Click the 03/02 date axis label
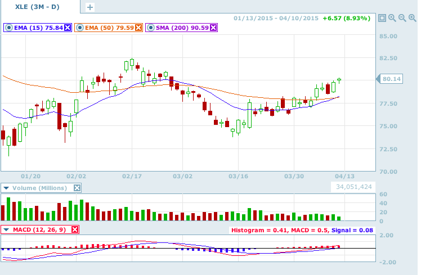The image size is (421, 275). click(182, 176)
